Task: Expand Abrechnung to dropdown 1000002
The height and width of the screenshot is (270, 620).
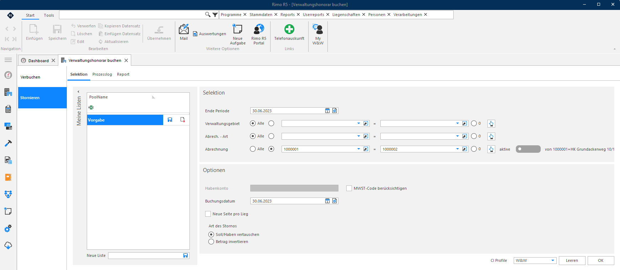Action: pyautogui.click(x=457, y=149)
